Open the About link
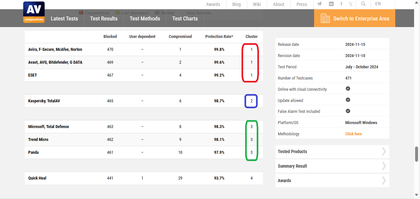Image resolution: width=420 pixels, height=199 pixels. (279, 4)
